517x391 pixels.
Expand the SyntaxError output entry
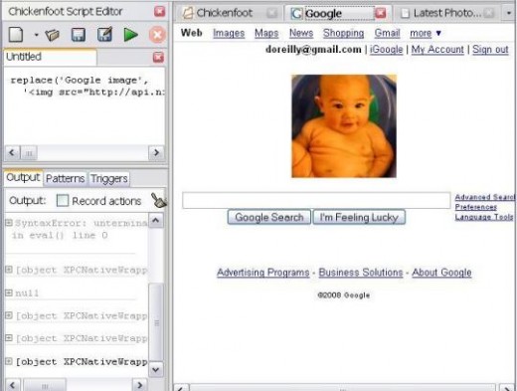[x=9, y=223]
